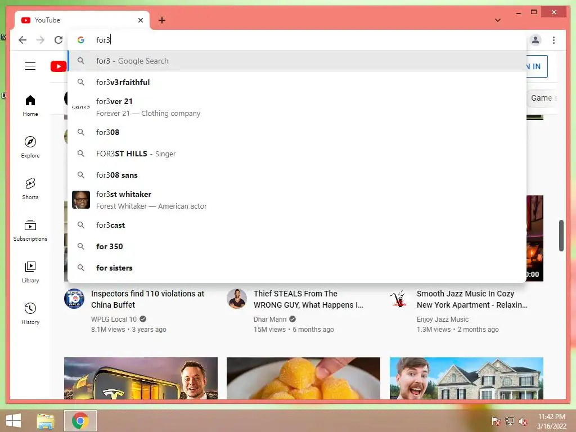This screenshot has height=432, width=576.
Task: Go to Home in the sidebar
Action: pos(30,106)
